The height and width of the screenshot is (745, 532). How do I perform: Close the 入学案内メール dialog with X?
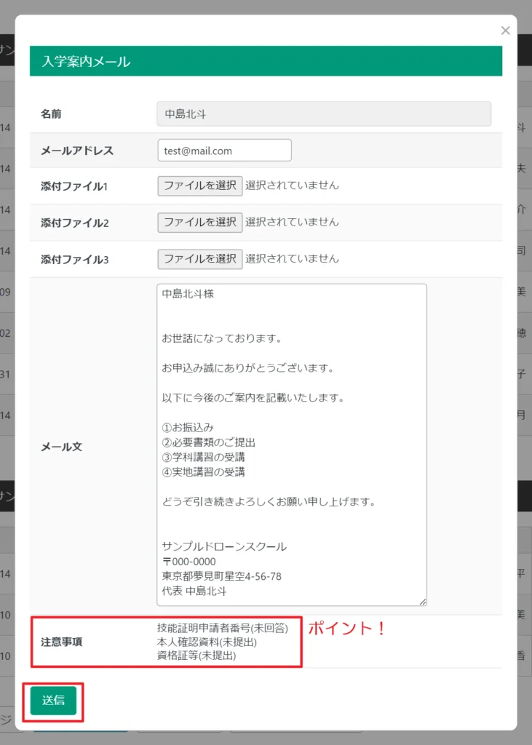(505, 31)
